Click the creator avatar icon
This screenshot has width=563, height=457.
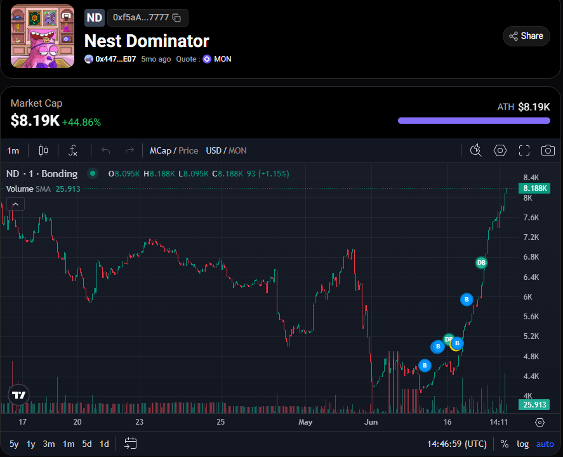(x=89, y=59)
